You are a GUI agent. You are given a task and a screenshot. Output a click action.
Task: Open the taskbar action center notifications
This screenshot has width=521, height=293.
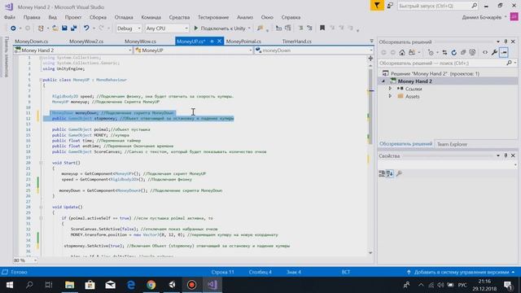[x=508, y=285]
